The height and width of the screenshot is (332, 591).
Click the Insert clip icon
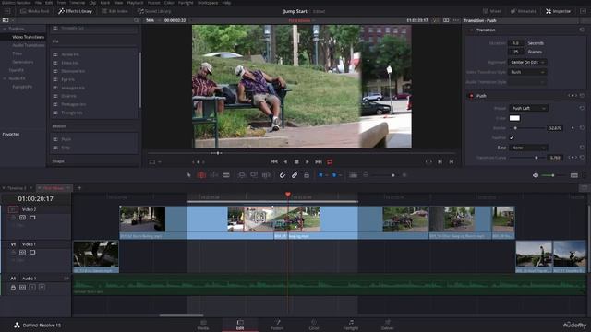pyautogui.click(x=242, y=175)
